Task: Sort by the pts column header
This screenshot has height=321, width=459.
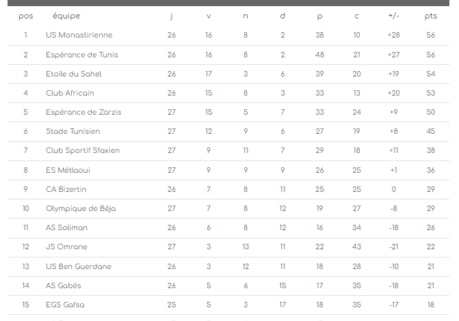Action: point(430,16)
